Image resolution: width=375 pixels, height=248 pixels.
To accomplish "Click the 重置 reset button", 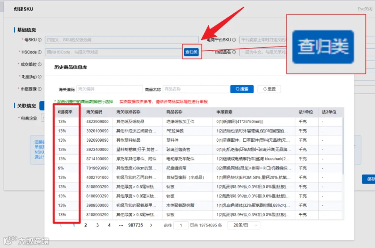I will (x=269, y=89).
